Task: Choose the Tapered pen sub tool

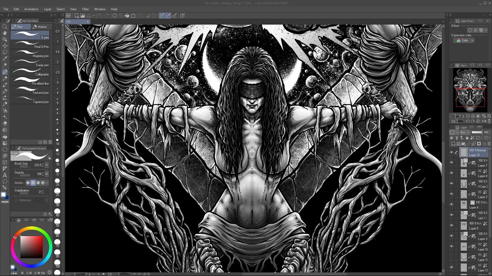Action: (30, 100)
